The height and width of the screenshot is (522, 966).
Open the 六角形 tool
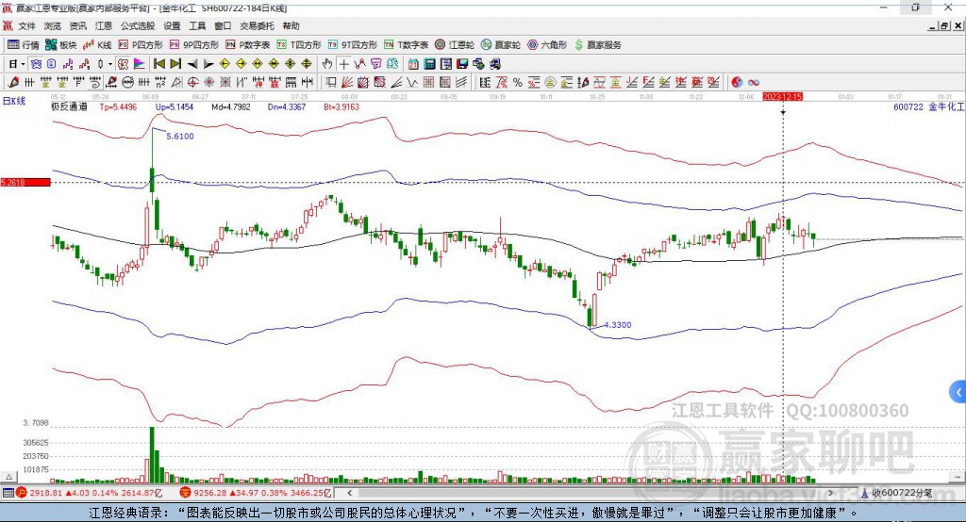tap(547, 45)
